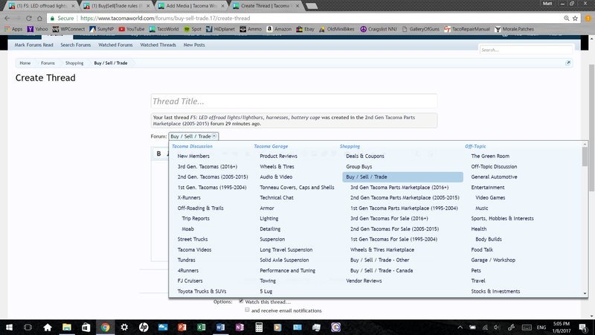Switch to FS: LED offroad lights browser tab

point(42,6)
